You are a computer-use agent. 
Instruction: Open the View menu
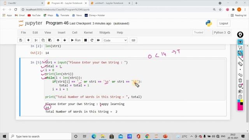coord(47,33)
